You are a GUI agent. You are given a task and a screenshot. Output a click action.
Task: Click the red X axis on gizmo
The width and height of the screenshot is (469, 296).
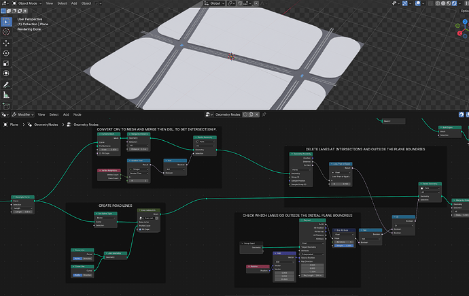[x=459, y=33]
